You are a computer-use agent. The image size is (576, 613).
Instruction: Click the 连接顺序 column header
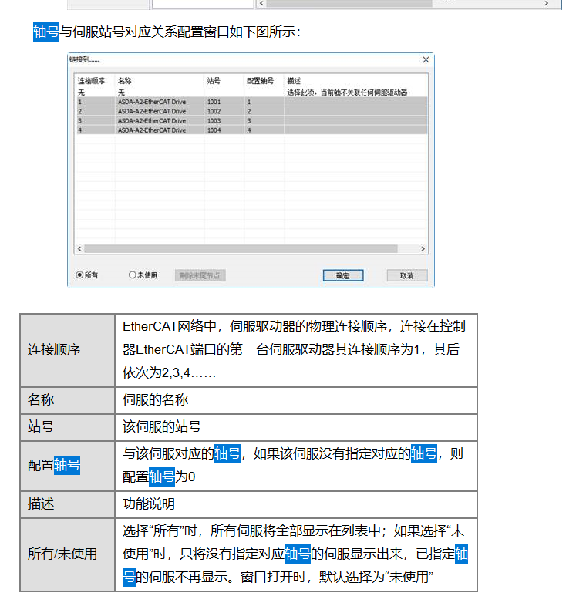(90, 80)
